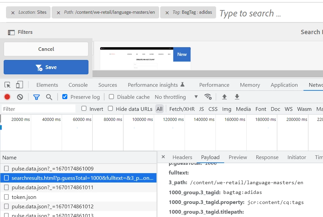This screenshot has width=323, height=217.
Task: Switch to the Response detail tab
Action: pyautogui.click(x=267, y=157)
